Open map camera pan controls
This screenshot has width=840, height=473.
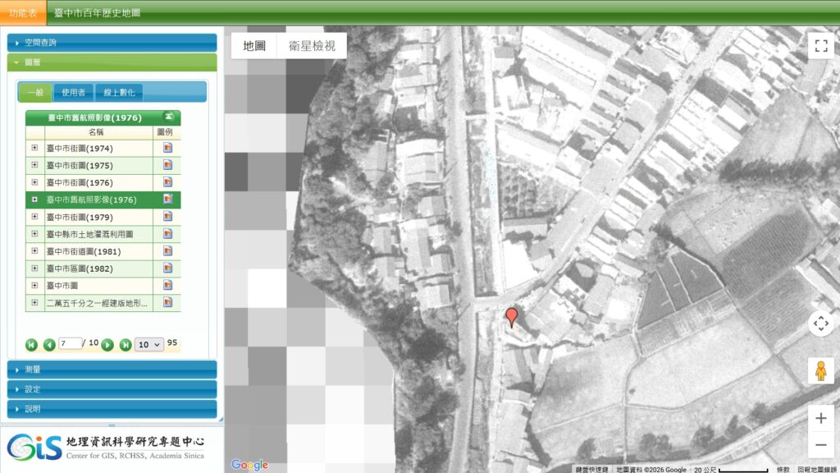tap(820, 324)
